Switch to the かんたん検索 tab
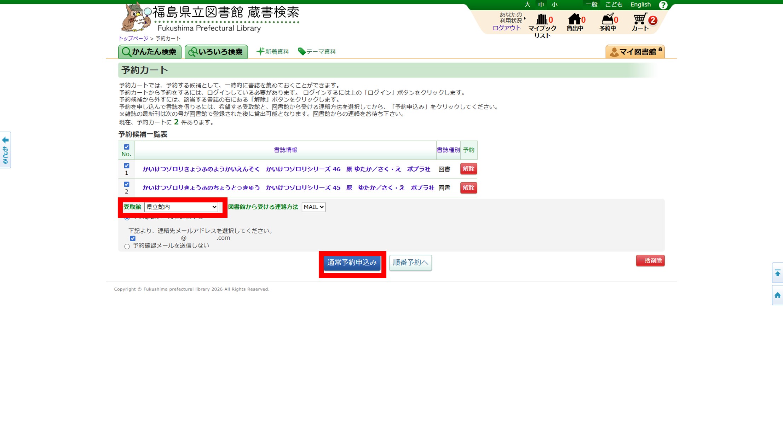Viewport: 783px width, 439px height. pyautogui.click(x=150, y=52)
